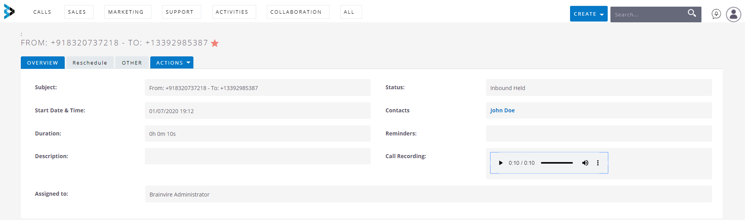Click the empty Description field
Viewport: 745px width, 220px height.
(257, 156)
